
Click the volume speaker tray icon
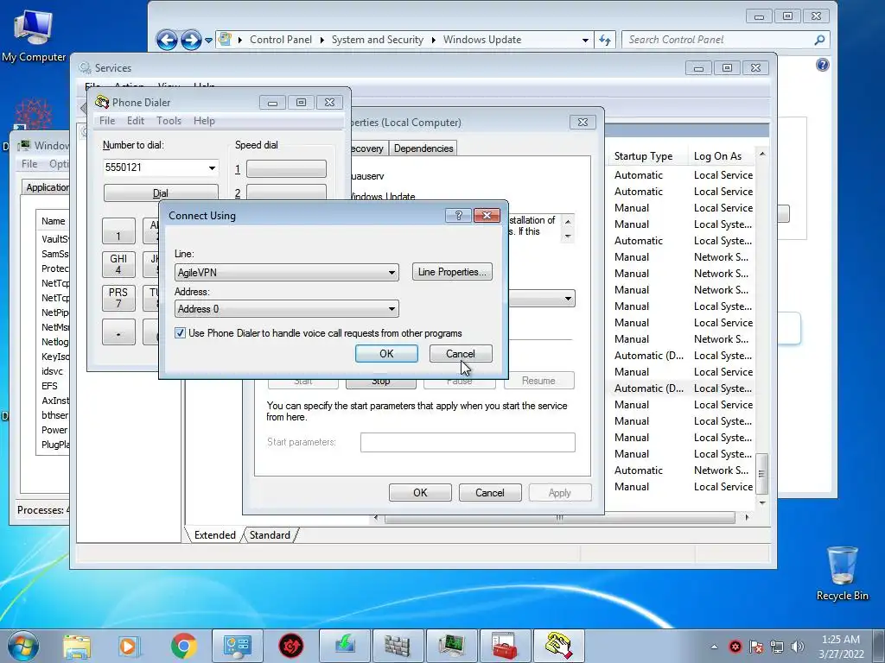click(798, 647)
